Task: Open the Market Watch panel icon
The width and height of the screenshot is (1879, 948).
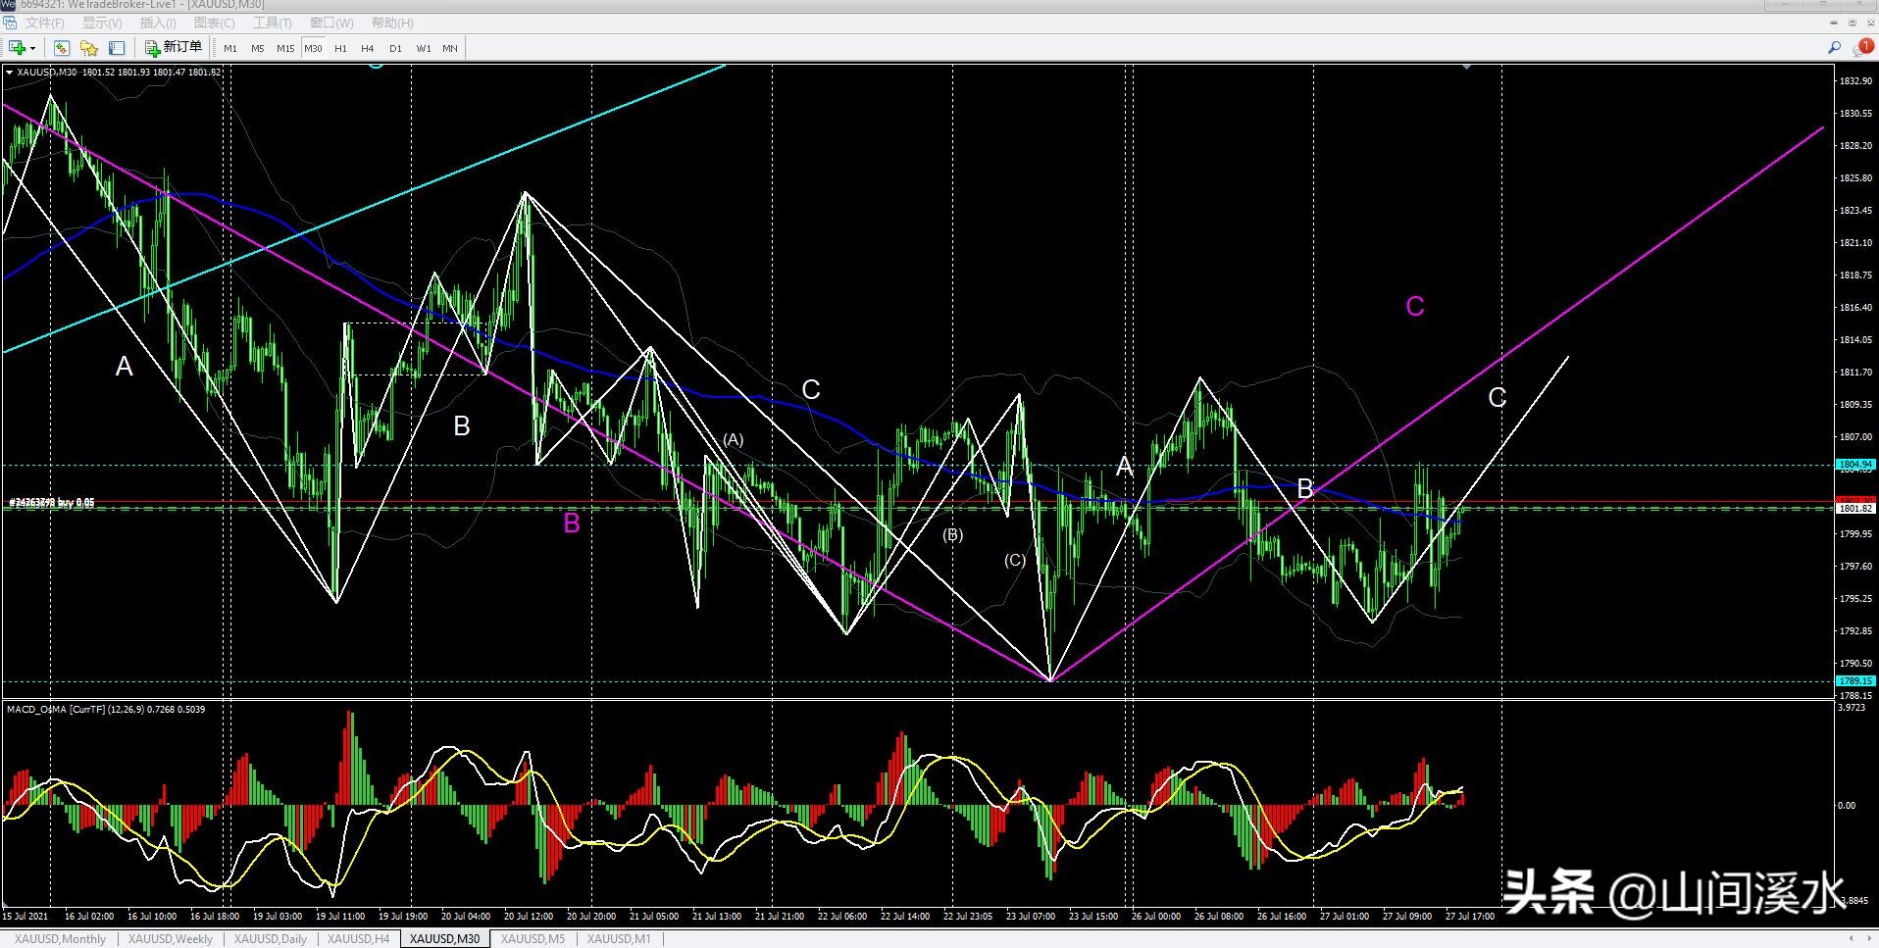Action: tap(62, 48)
